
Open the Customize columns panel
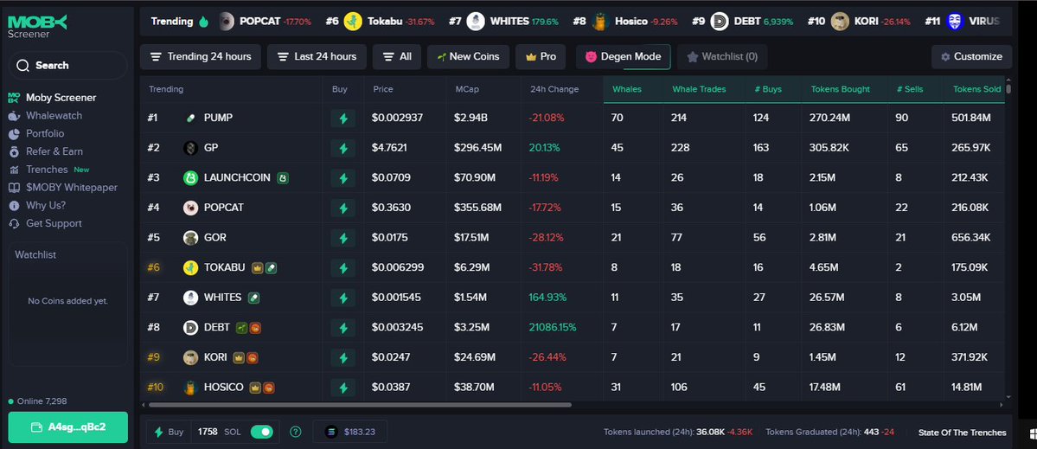pos(971,57)
